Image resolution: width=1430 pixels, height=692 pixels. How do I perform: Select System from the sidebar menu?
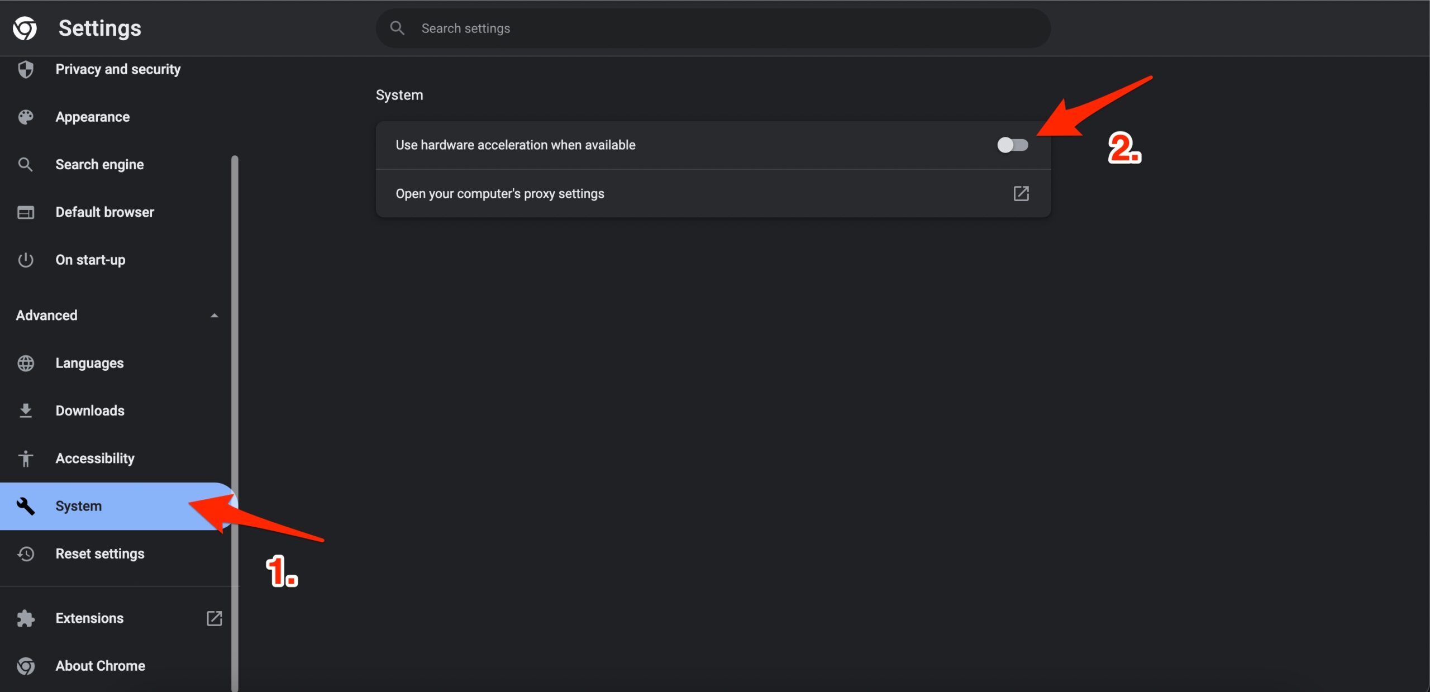tap(78, 506)
